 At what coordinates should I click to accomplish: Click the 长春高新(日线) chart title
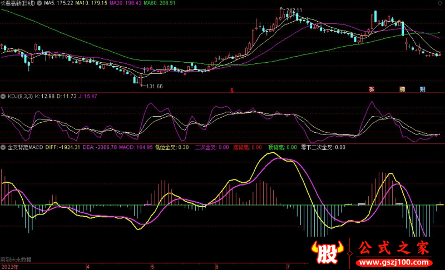pos(18,3)
